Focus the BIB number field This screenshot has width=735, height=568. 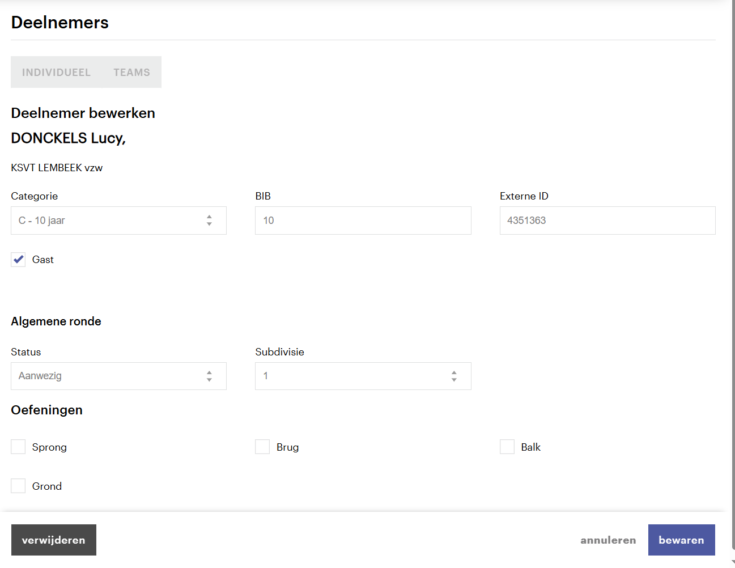pyautogui.click(x=363, y=221)
